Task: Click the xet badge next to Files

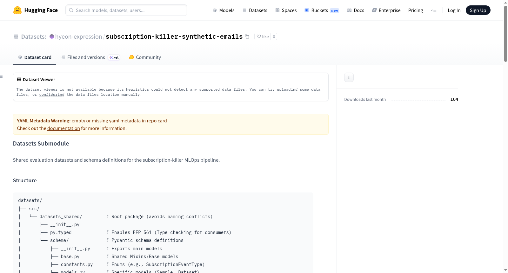Action: click(114, 57)
